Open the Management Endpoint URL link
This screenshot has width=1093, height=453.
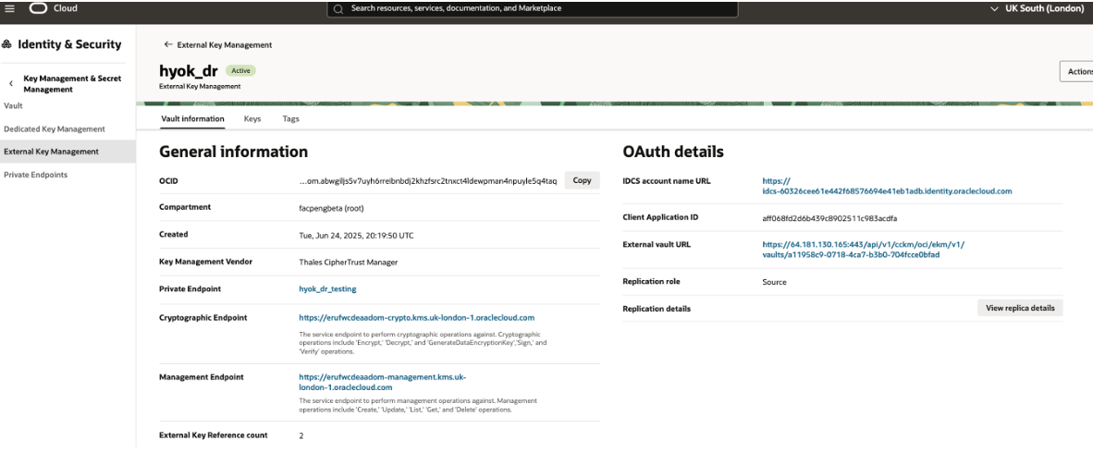(x=382, y=382)
